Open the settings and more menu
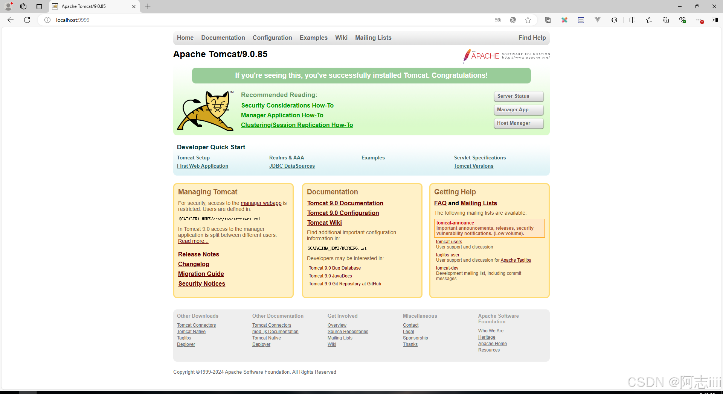The height and width of the screenshot is (394, 723). coord(699,20)
